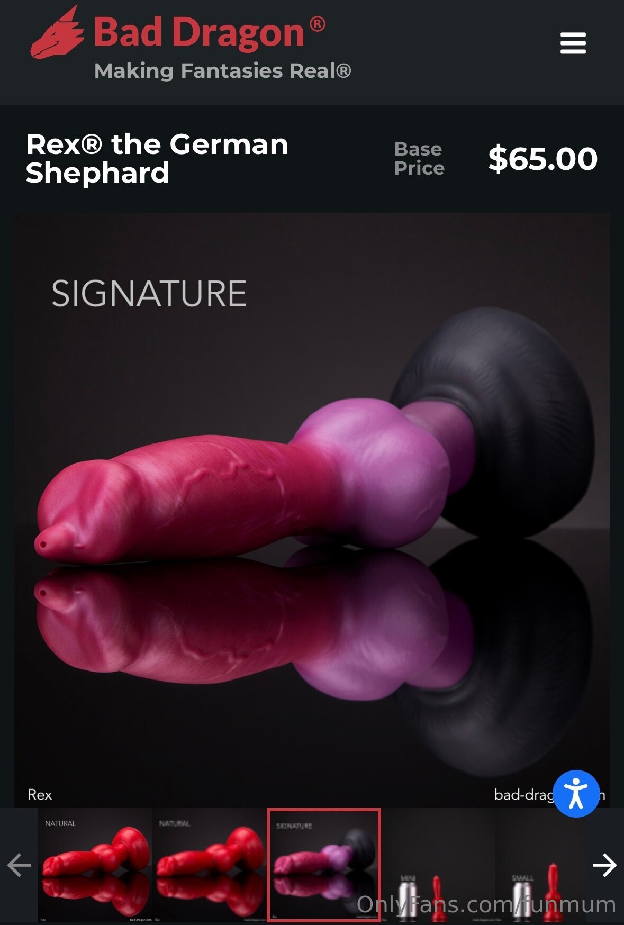Click the large Signature product image
624x925 pixels.
click(312, 510)
